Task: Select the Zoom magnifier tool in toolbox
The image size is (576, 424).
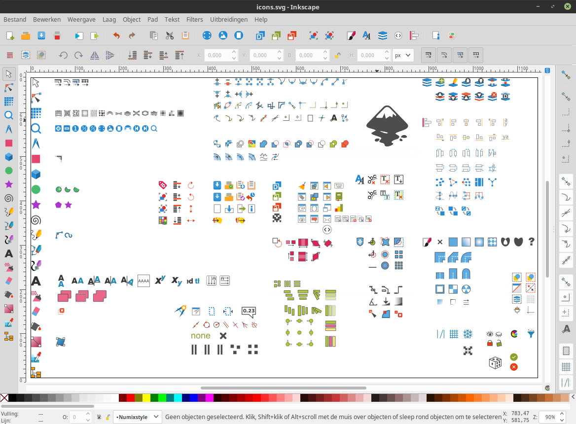Action: (x=9, y=115)
